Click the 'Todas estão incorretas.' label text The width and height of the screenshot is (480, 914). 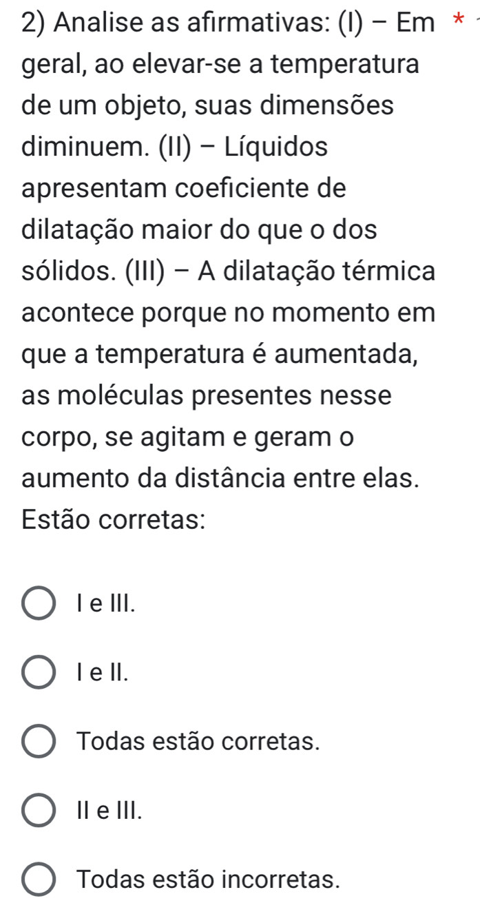click(209, 879)
